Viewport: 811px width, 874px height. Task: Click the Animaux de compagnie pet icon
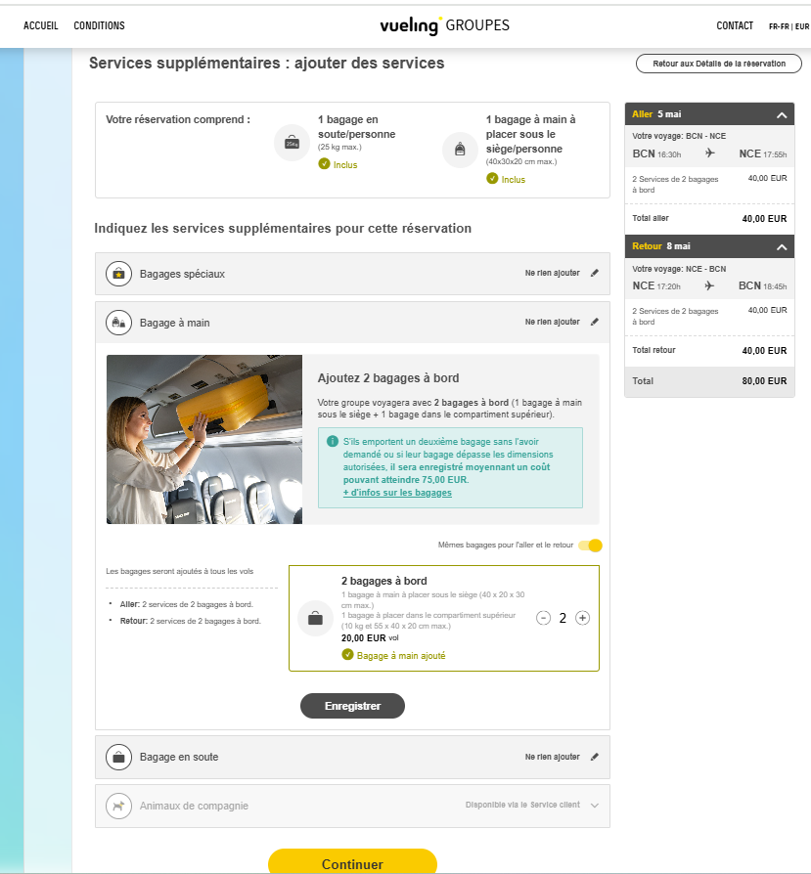tap(118, 807)
